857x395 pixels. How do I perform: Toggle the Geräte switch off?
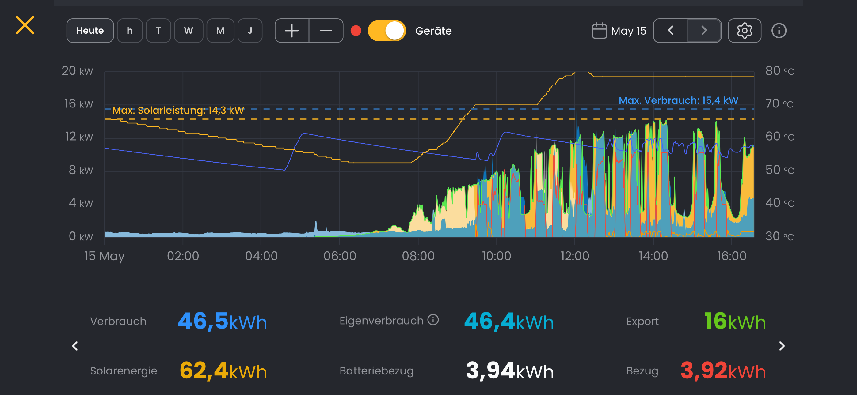coord(387,31)
